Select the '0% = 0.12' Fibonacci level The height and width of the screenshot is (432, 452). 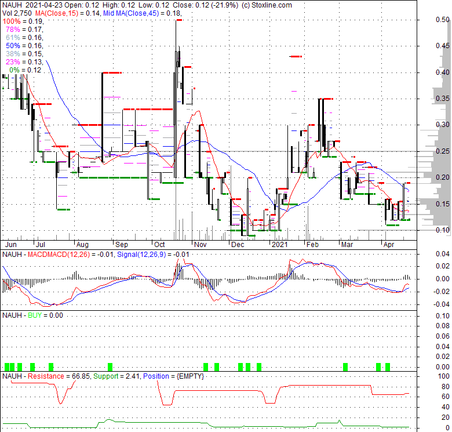pos(25,70)
